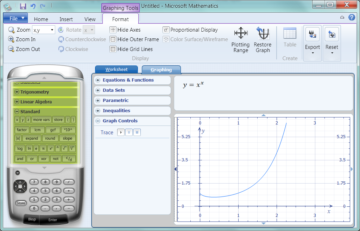Image resolution: width=360 pixels, height=231 pixels.
Task: Click the factor button on calculator
Action: click(x=22, y=130)
